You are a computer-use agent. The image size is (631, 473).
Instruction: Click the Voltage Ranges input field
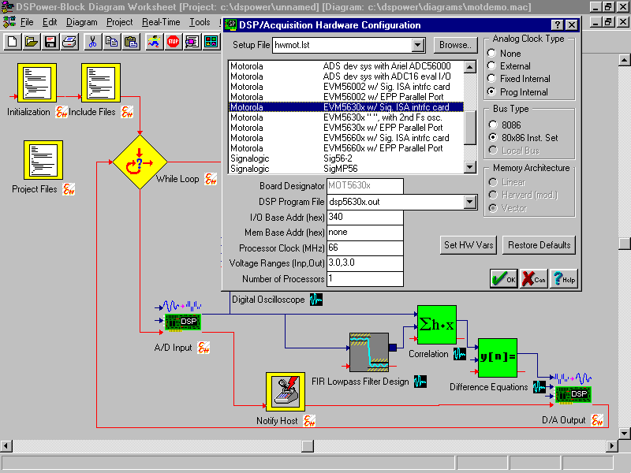(364, 263)
